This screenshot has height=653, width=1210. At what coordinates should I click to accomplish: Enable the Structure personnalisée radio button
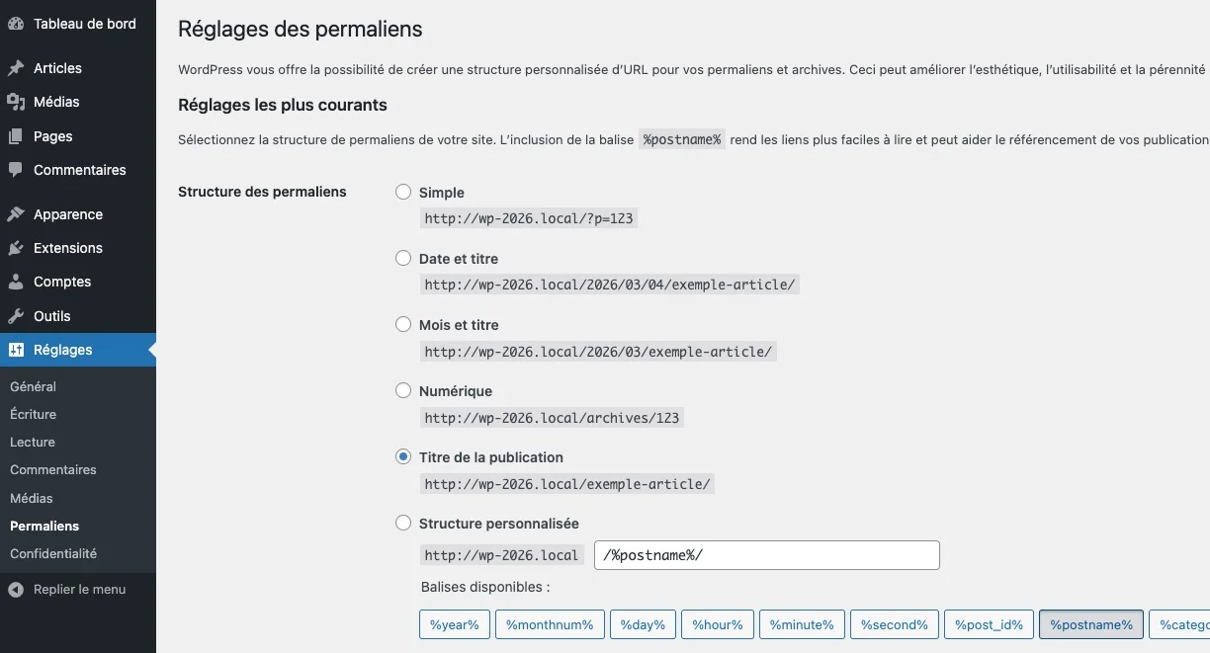point(403,524)
